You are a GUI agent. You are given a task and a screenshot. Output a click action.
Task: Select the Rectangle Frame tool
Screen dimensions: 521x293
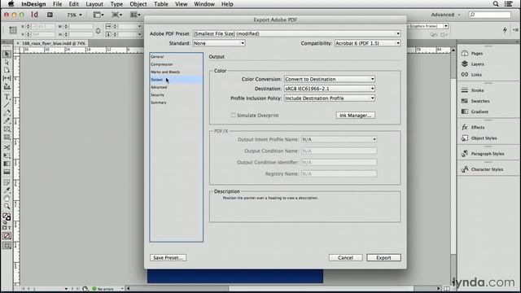[x=7, y=129]
